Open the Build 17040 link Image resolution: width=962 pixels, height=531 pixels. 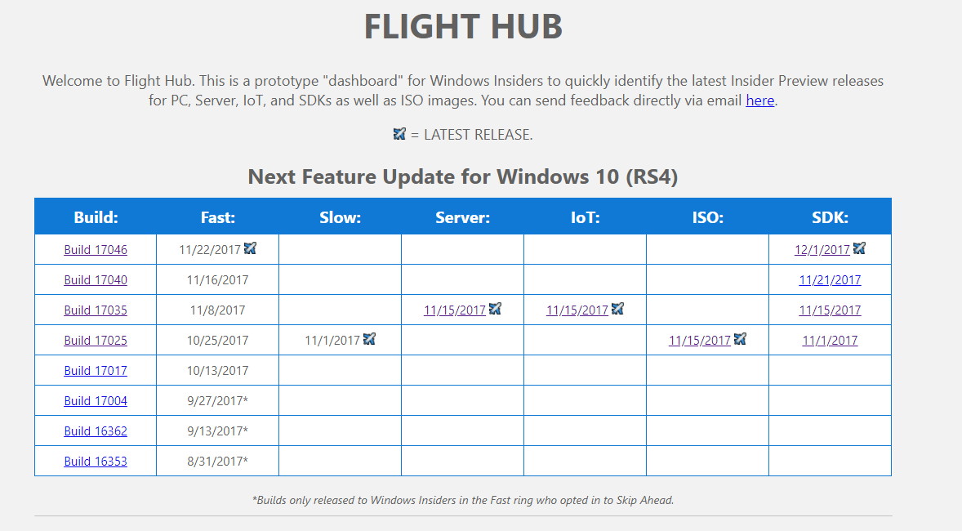tap(96, 280)
